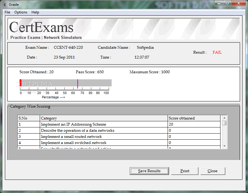Select the S.No column header

tap(29, 118)
